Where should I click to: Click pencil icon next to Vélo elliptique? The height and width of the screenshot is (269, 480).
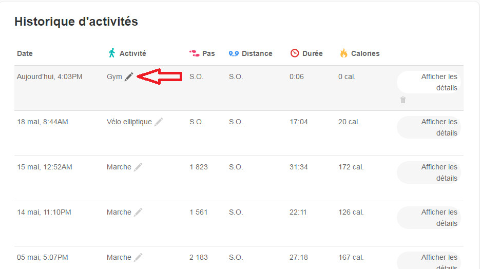pos(159,122)
